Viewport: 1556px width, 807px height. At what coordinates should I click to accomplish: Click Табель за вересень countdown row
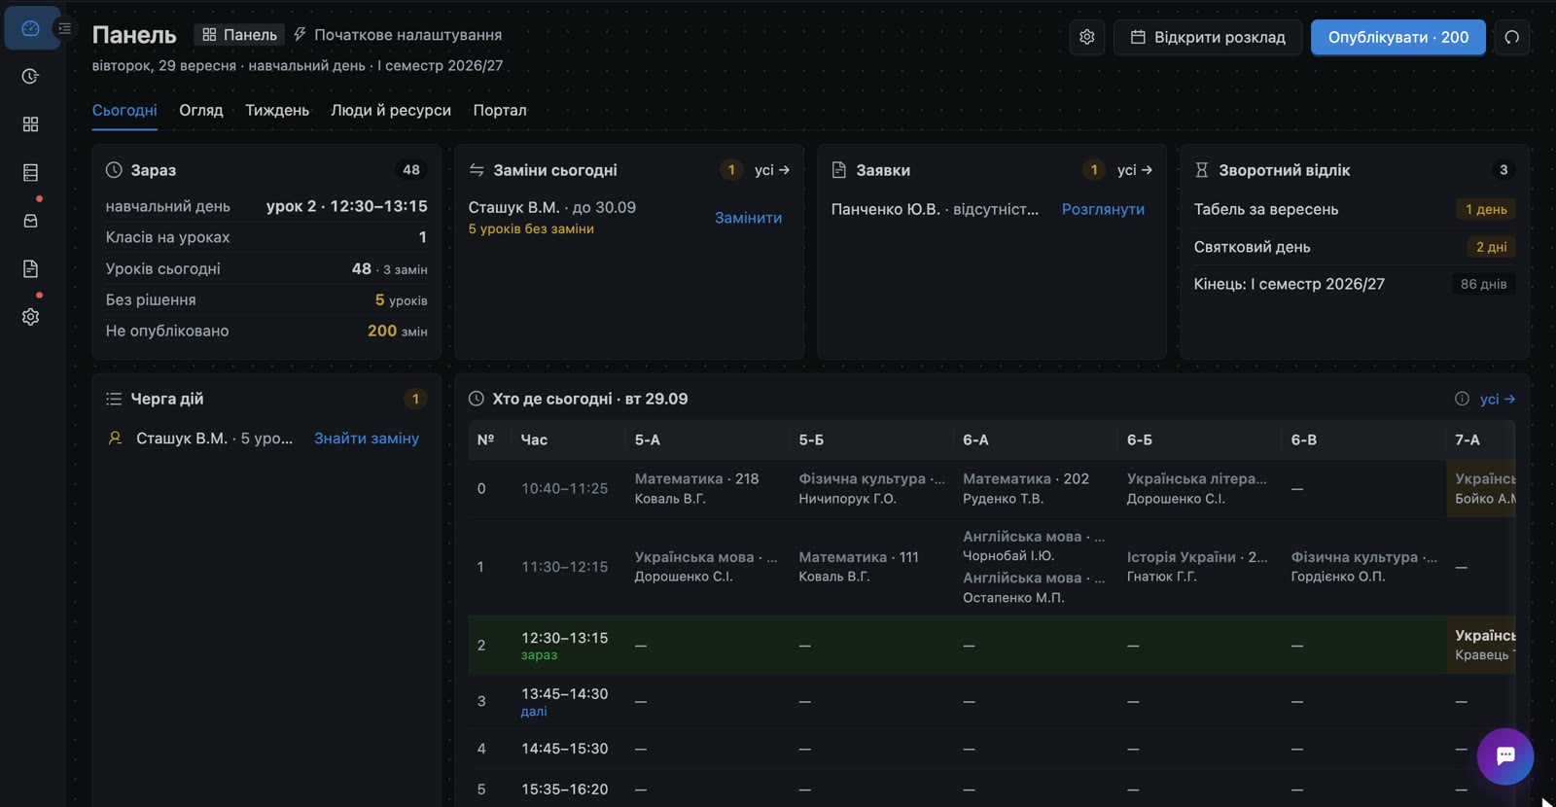[1355, 209]
